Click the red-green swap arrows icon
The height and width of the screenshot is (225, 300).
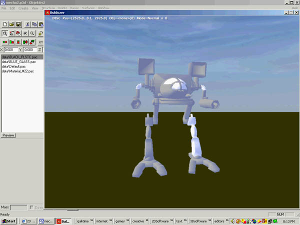coord(32,42)
